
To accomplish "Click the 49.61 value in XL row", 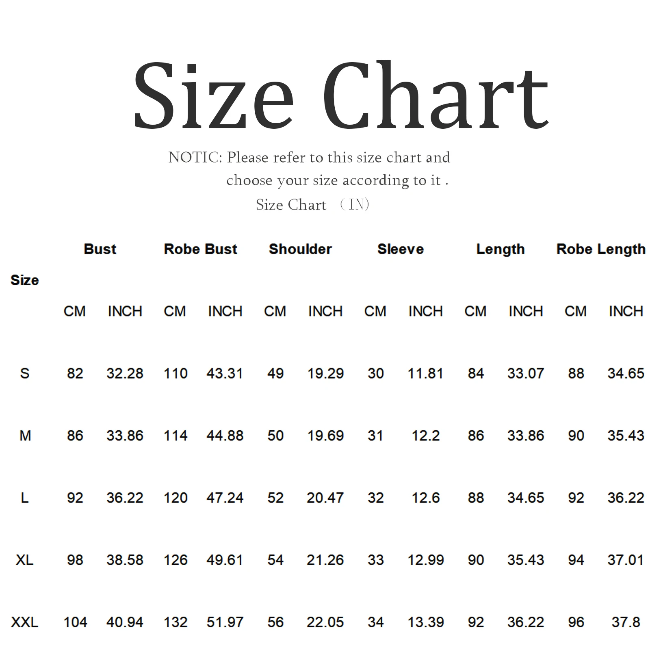I will coord(225,560).
